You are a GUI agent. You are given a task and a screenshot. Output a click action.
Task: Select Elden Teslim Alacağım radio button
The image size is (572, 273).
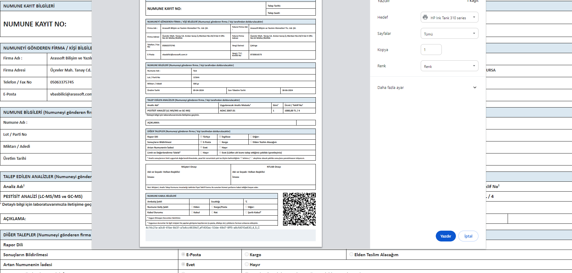(x=351, y=254)
